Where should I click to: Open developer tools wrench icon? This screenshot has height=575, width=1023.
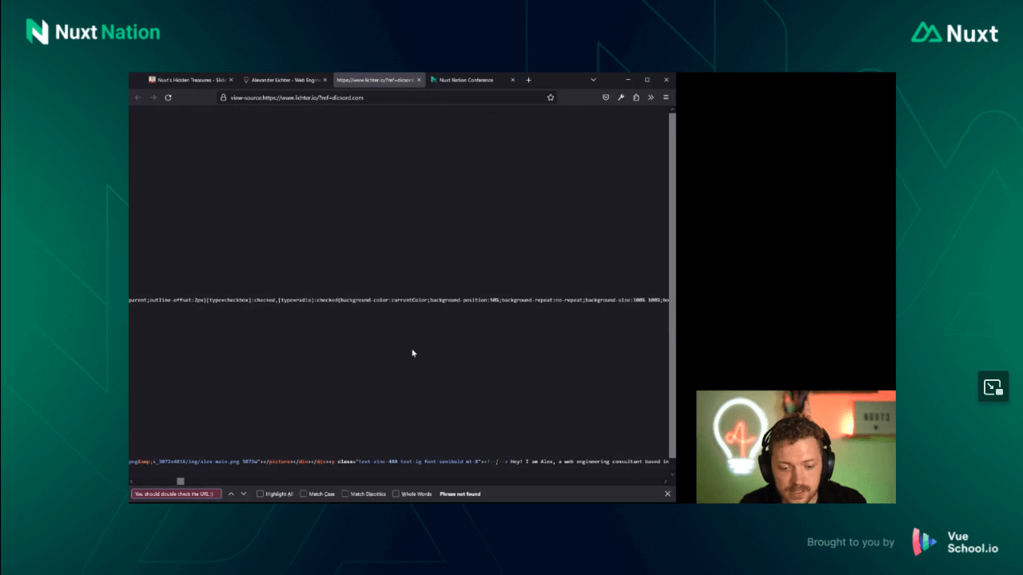click(x=621, y=97)
